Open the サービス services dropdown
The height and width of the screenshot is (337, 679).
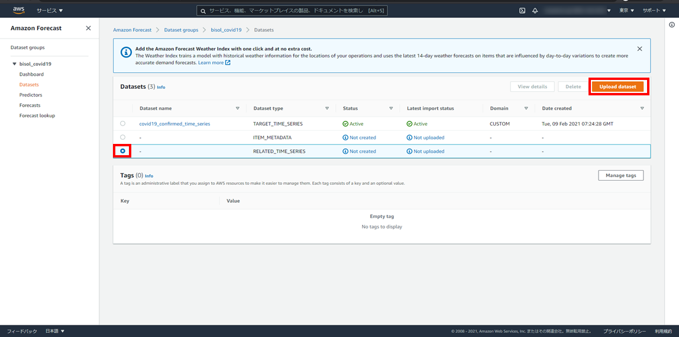tap(50, 11)
